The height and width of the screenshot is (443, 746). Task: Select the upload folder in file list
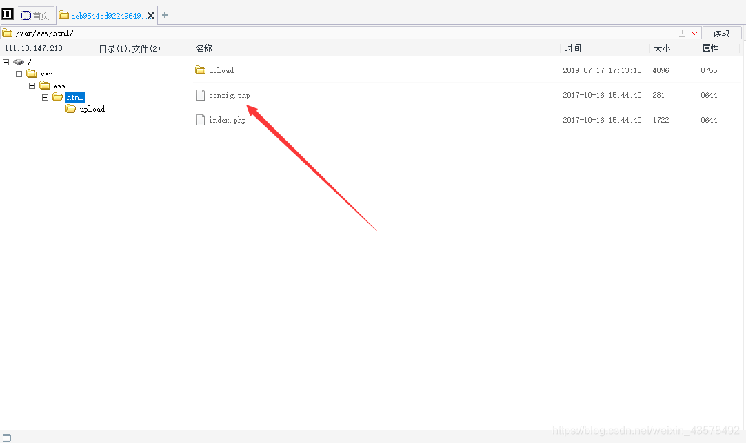pyautogui.click(x=221, y=70)
